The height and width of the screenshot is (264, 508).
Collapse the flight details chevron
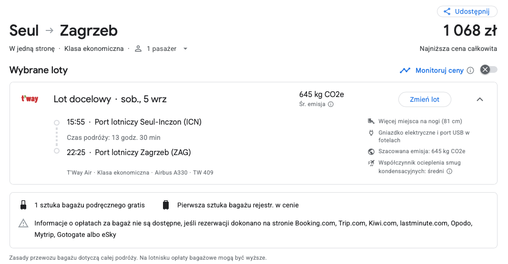pos(480,99)
